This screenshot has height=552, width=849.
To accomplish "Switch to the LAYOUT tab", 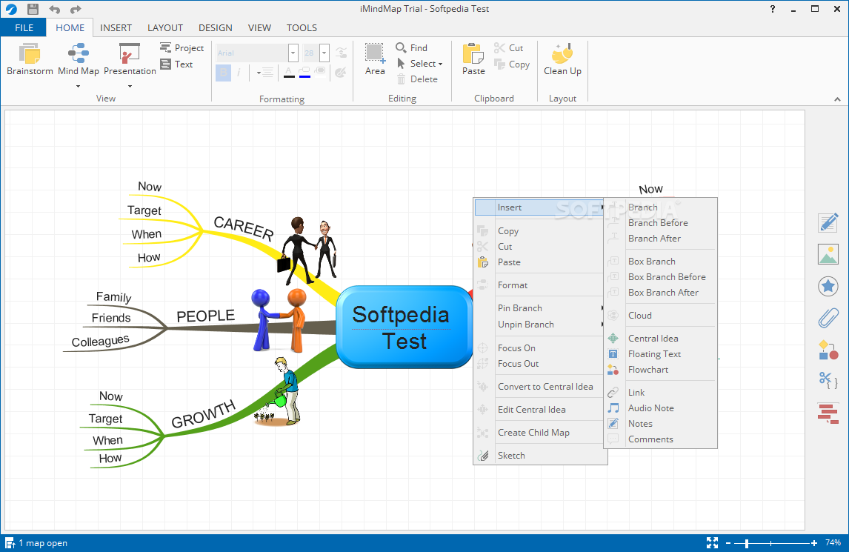I will click(x=165, y=27).
